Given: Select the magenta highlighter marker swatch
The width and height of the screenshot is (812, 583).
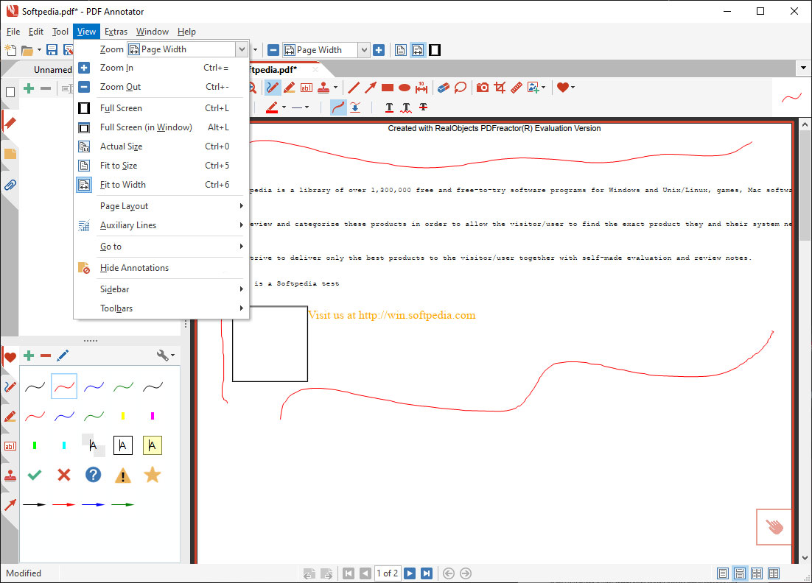Looking at the screenshot, I should click(x=152, y=416).
